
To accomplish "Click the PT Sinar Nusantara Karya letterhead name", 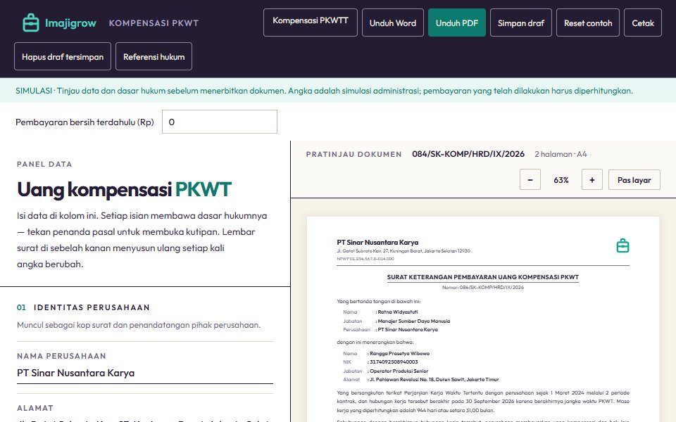I will (x=377, y=243).
